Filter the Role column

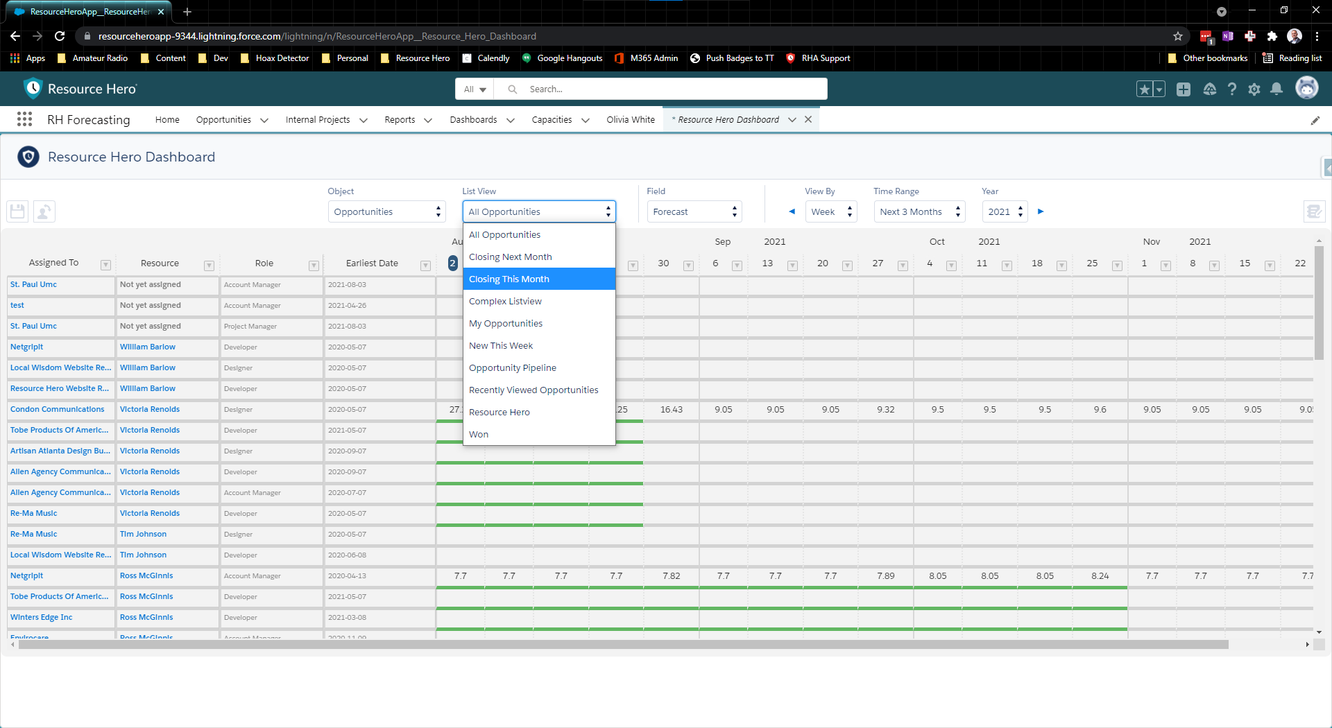[314, 265]
